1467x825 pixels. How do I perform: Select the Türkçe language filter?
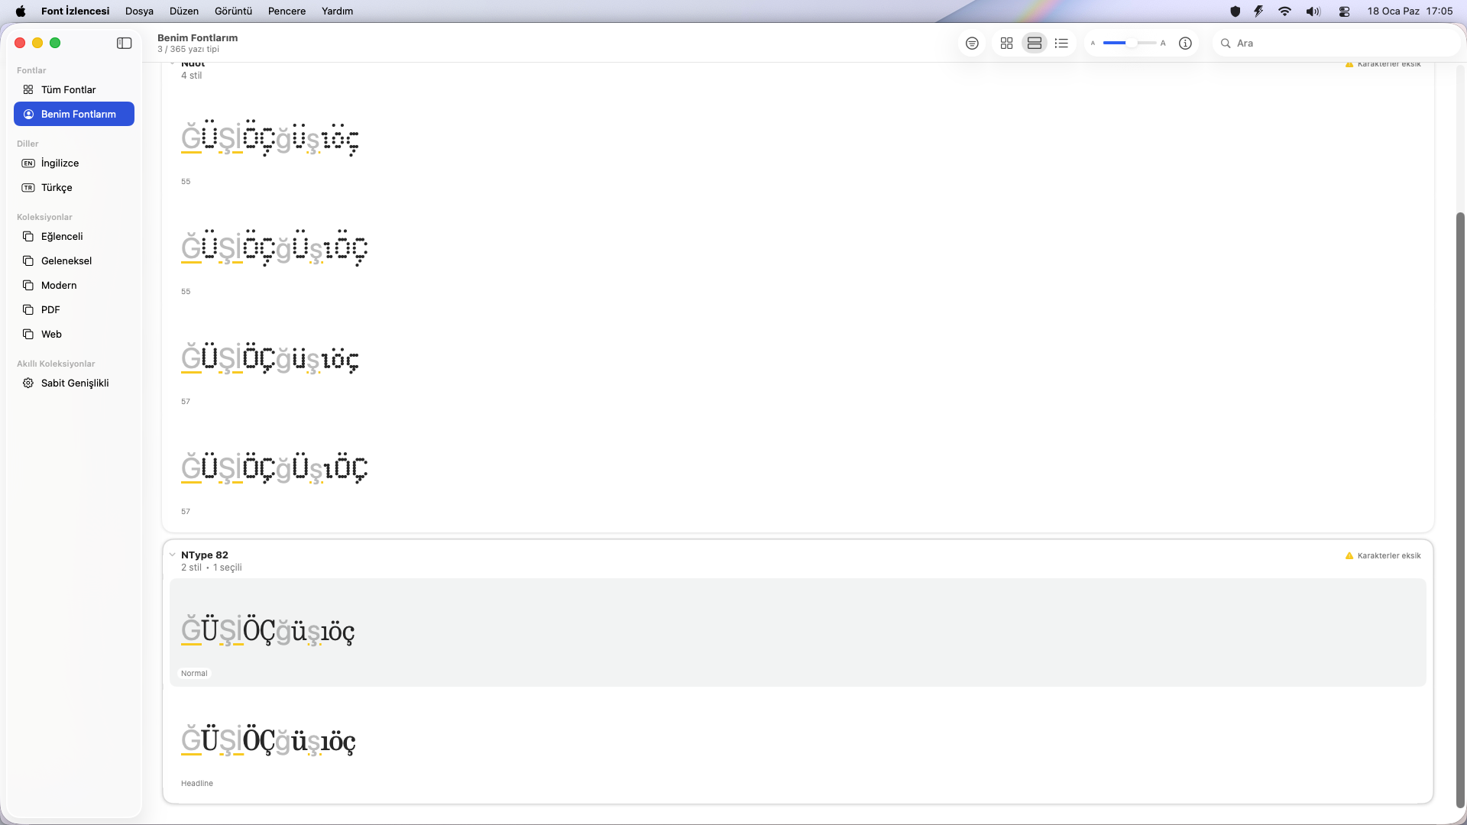(57, 187)
